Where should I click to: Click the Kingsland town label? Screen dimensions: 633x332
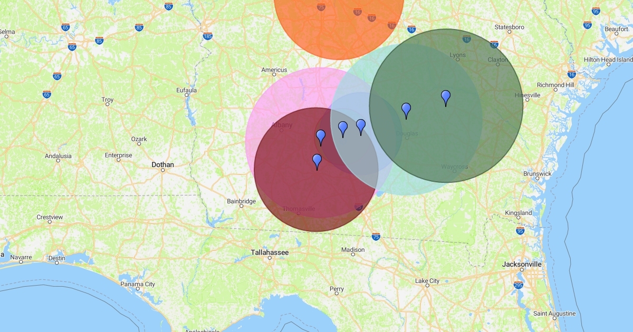click(x=519, y=213)
